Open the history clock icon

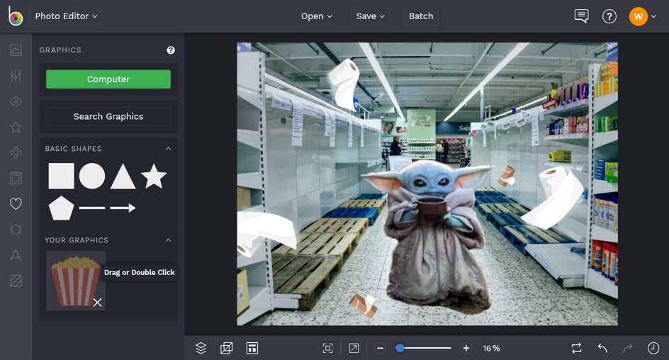click(653, 349)
